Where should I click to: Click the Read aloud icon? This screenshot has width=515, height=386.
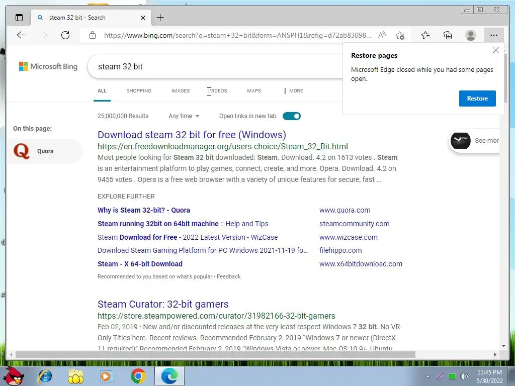pyautogui.click(x=382, y=35)
